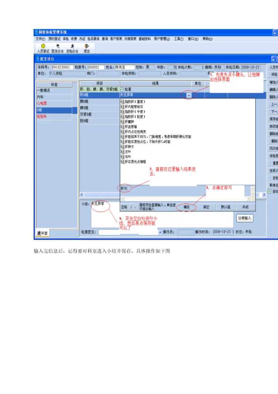The image size is (278, 394).
Task: Choose the 肝囊肿 list item icon
Action: [122, 122]
